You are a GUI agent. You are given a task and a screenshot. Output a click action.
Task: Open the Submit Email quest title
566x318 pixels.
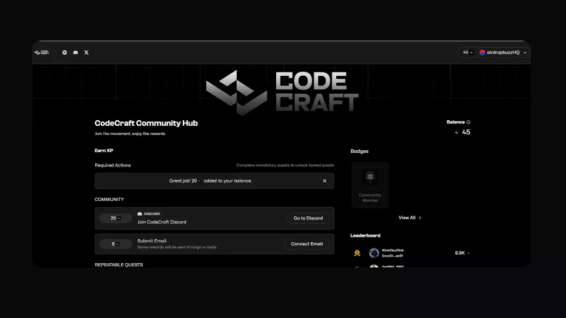151,241
